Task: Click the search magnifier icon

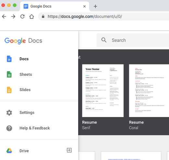Action: point(104,40)
